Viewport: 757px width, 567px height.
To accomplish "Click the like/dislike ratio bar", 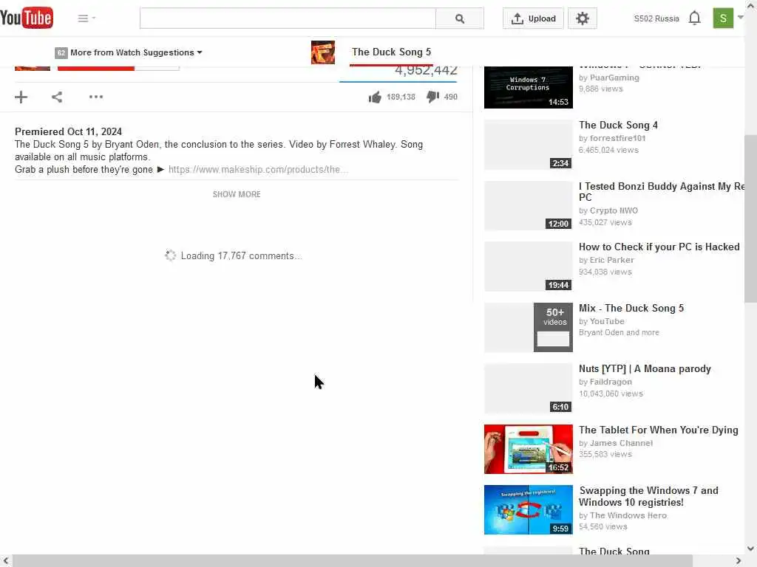I will coord(398,82).
